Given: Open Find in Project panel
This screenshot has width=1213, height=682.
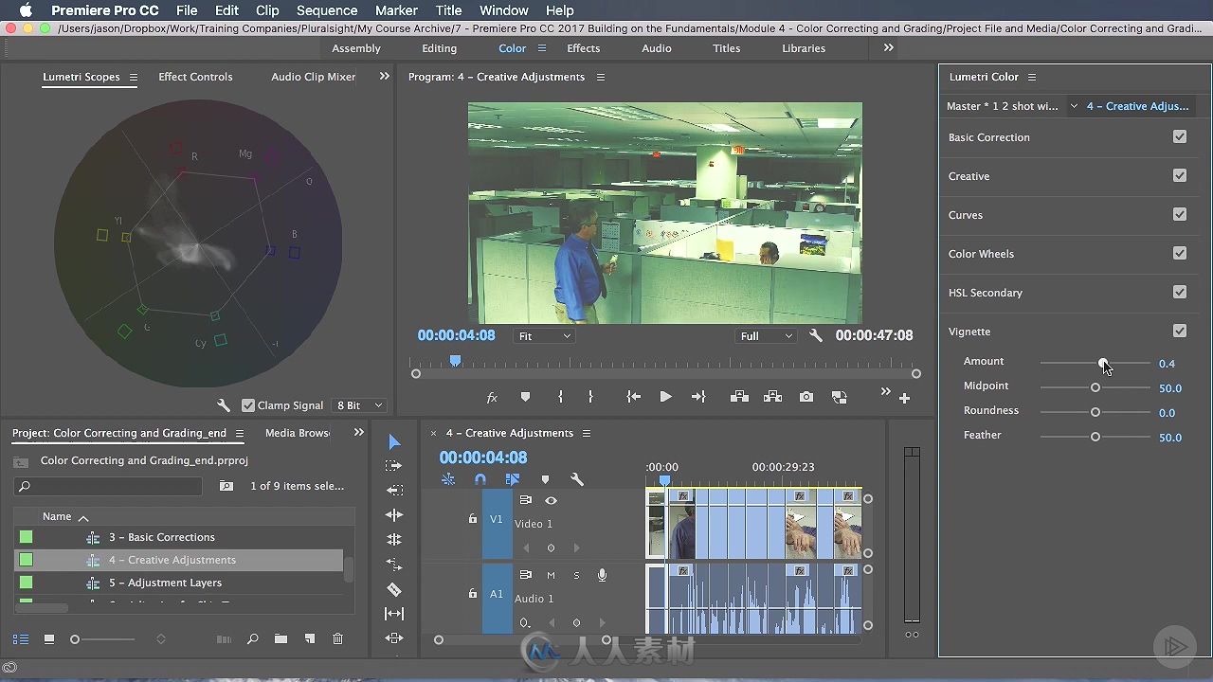Looking at the screenshot, I should [252, 639].
